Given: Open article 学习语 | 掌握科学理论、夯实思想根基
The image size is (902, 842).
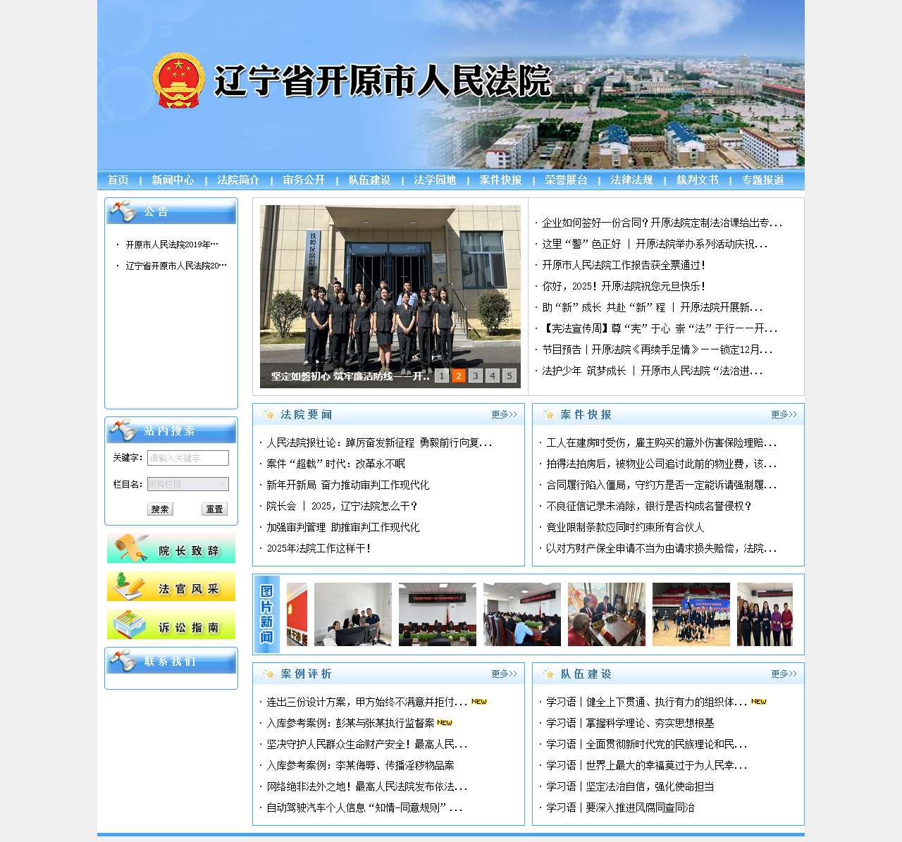Looking at the screenshot, I should pos(630,723).
